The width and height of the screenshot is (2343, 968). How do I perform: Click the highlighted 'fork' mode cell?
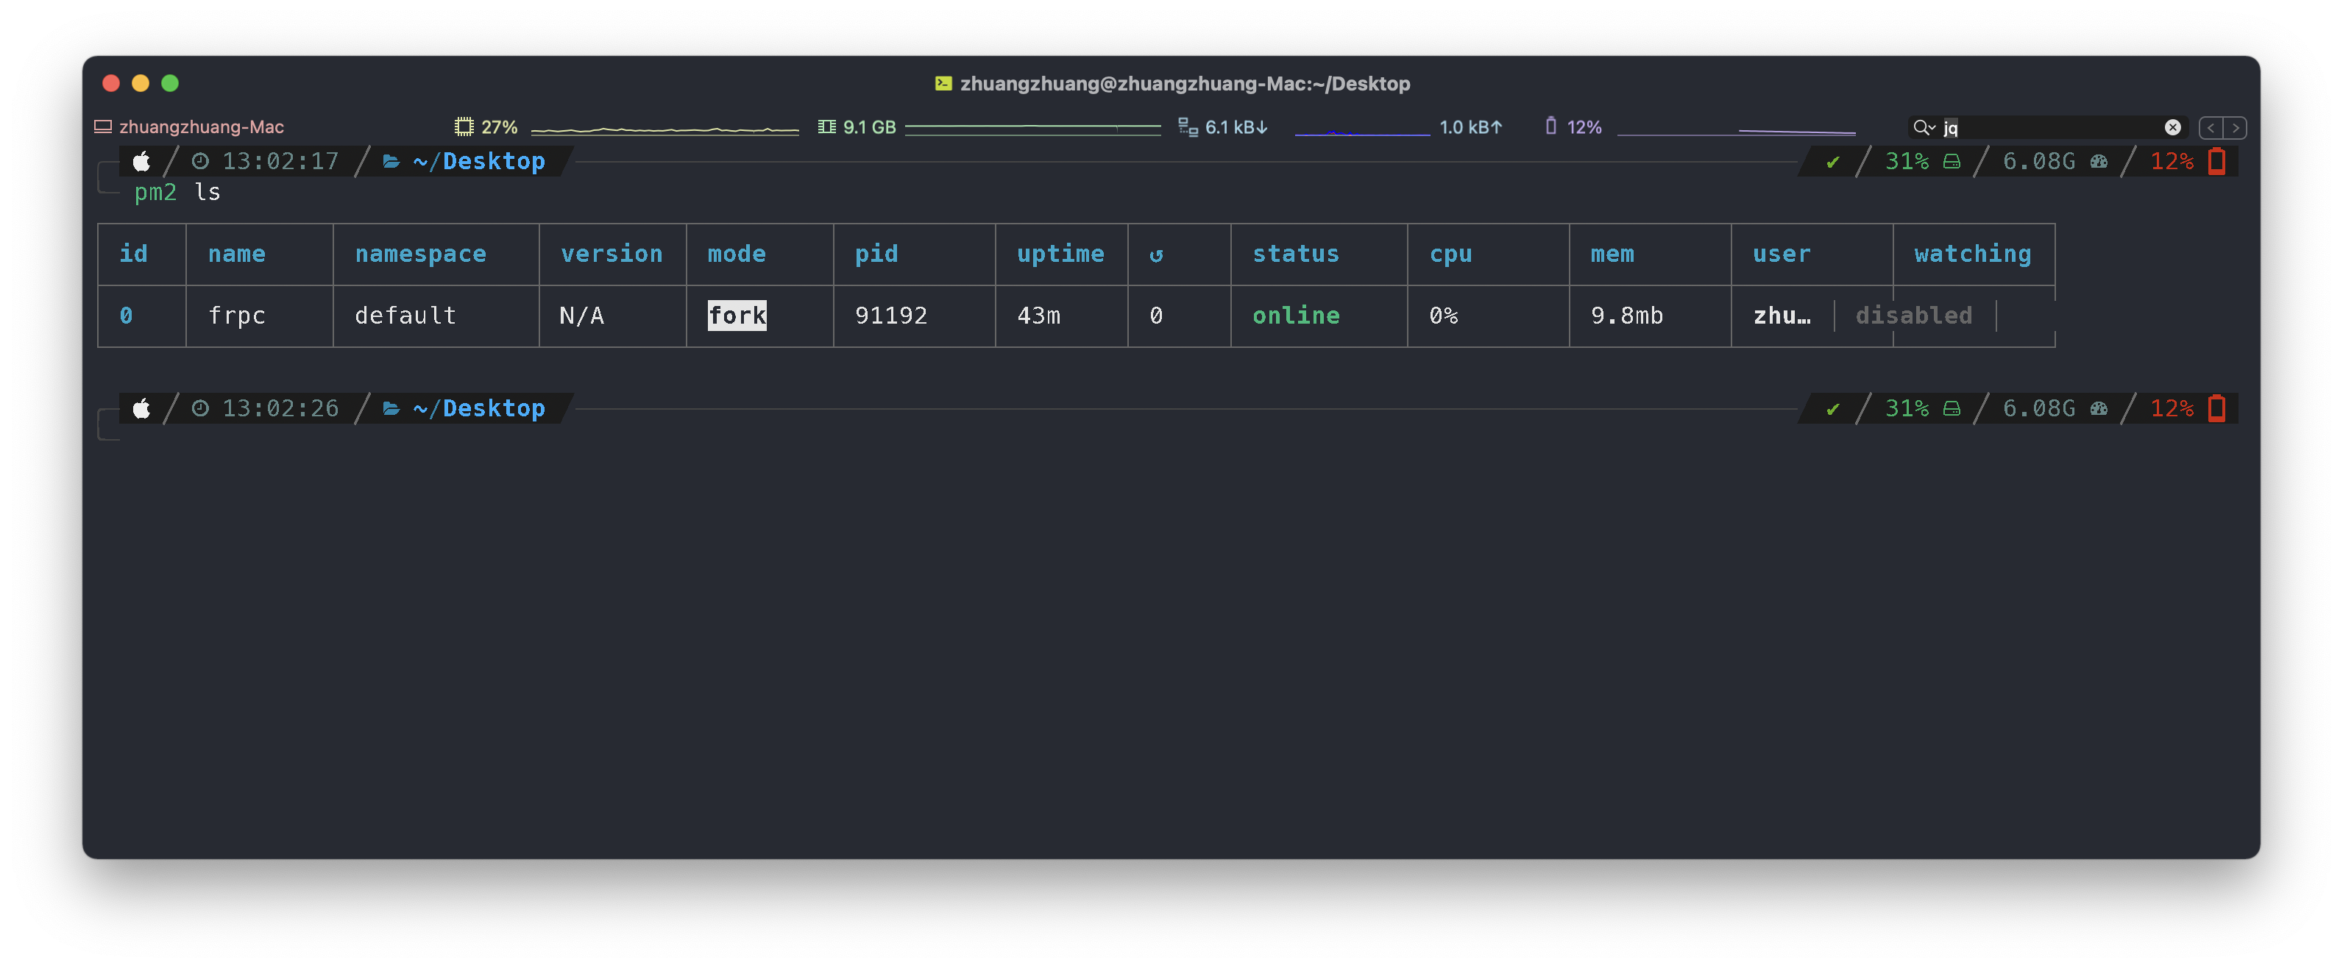737,316
